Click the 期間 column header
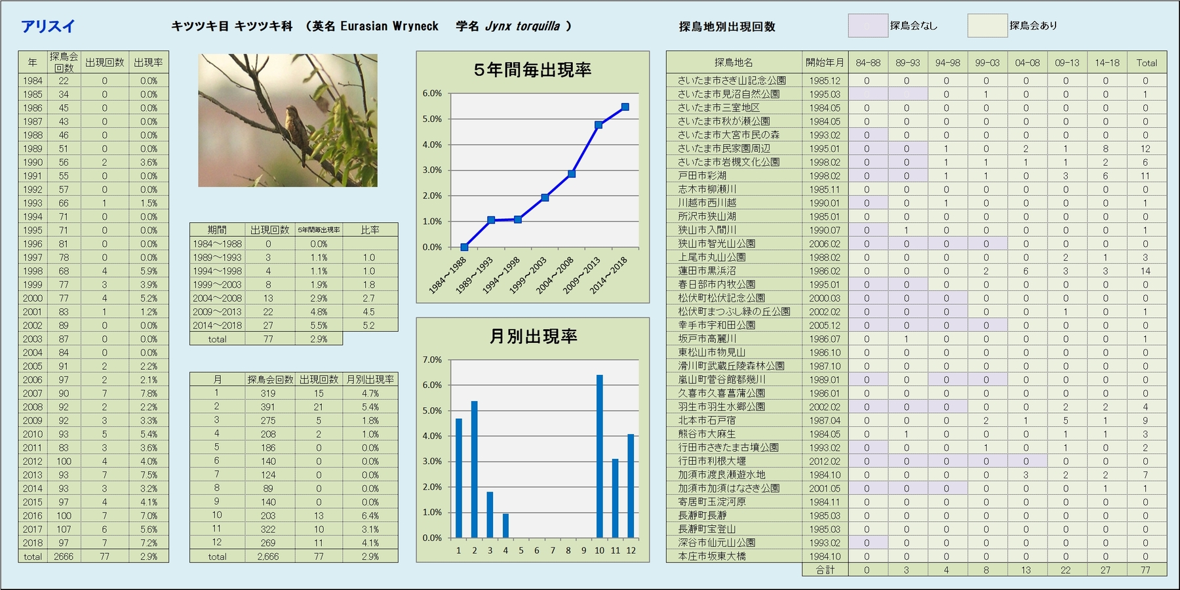1180x590 pixels. click(217, 229)
